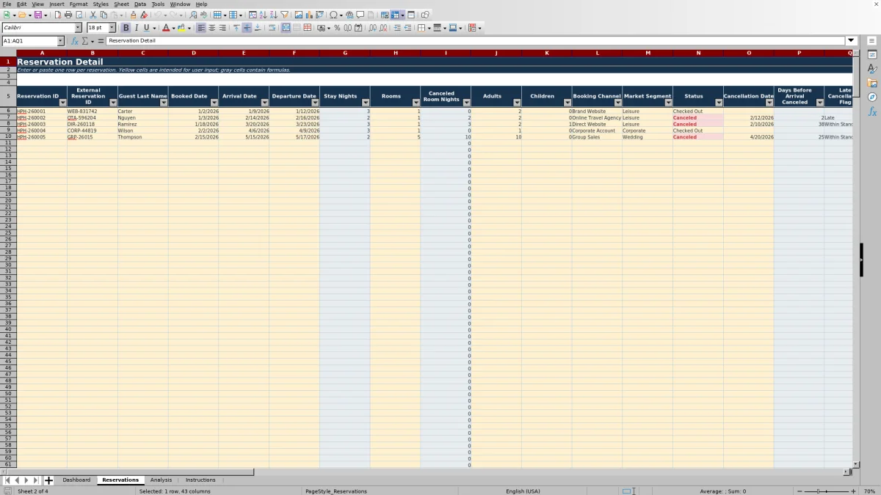The image size is (881, 495).
Task: Export directly as PDF icon
Action: (58, 15)
